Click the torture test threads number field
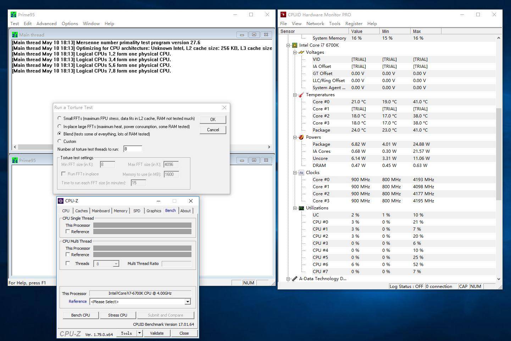The height and width of the screenshot is (341, 511). pos(133,149)
